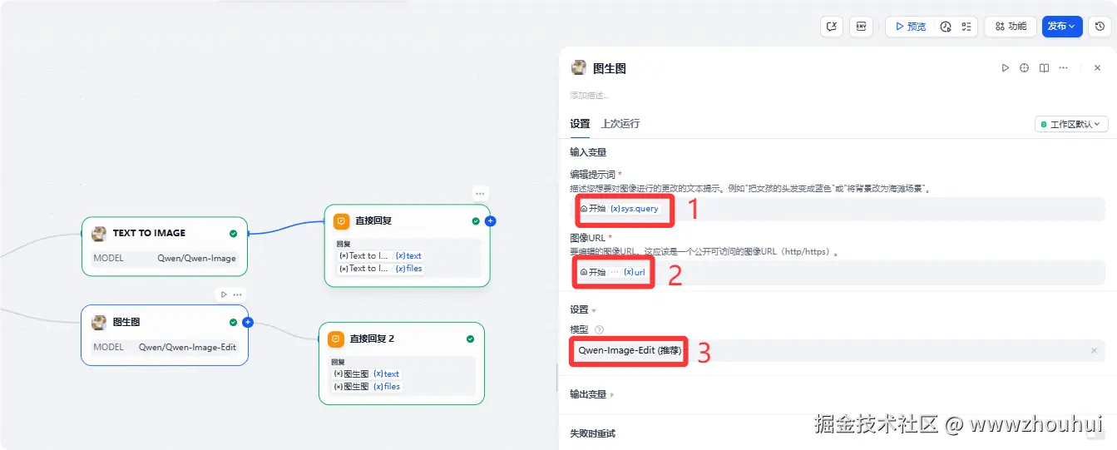Click blue plus handle on 直接回复 node
The image size is (1117, 450).
click(490, 221)
